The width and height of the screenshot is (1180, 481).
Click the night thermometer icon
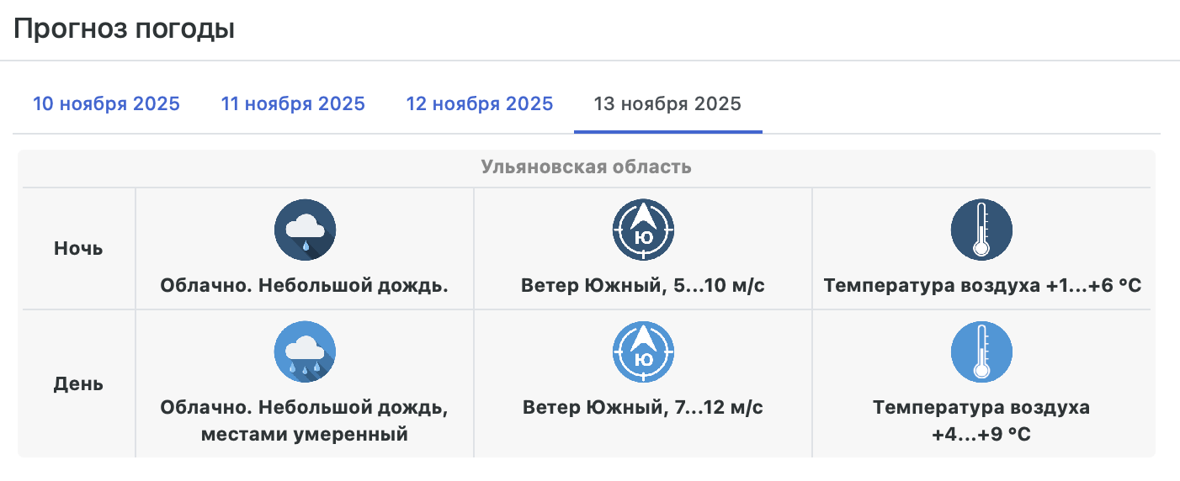tap(981, 230)
